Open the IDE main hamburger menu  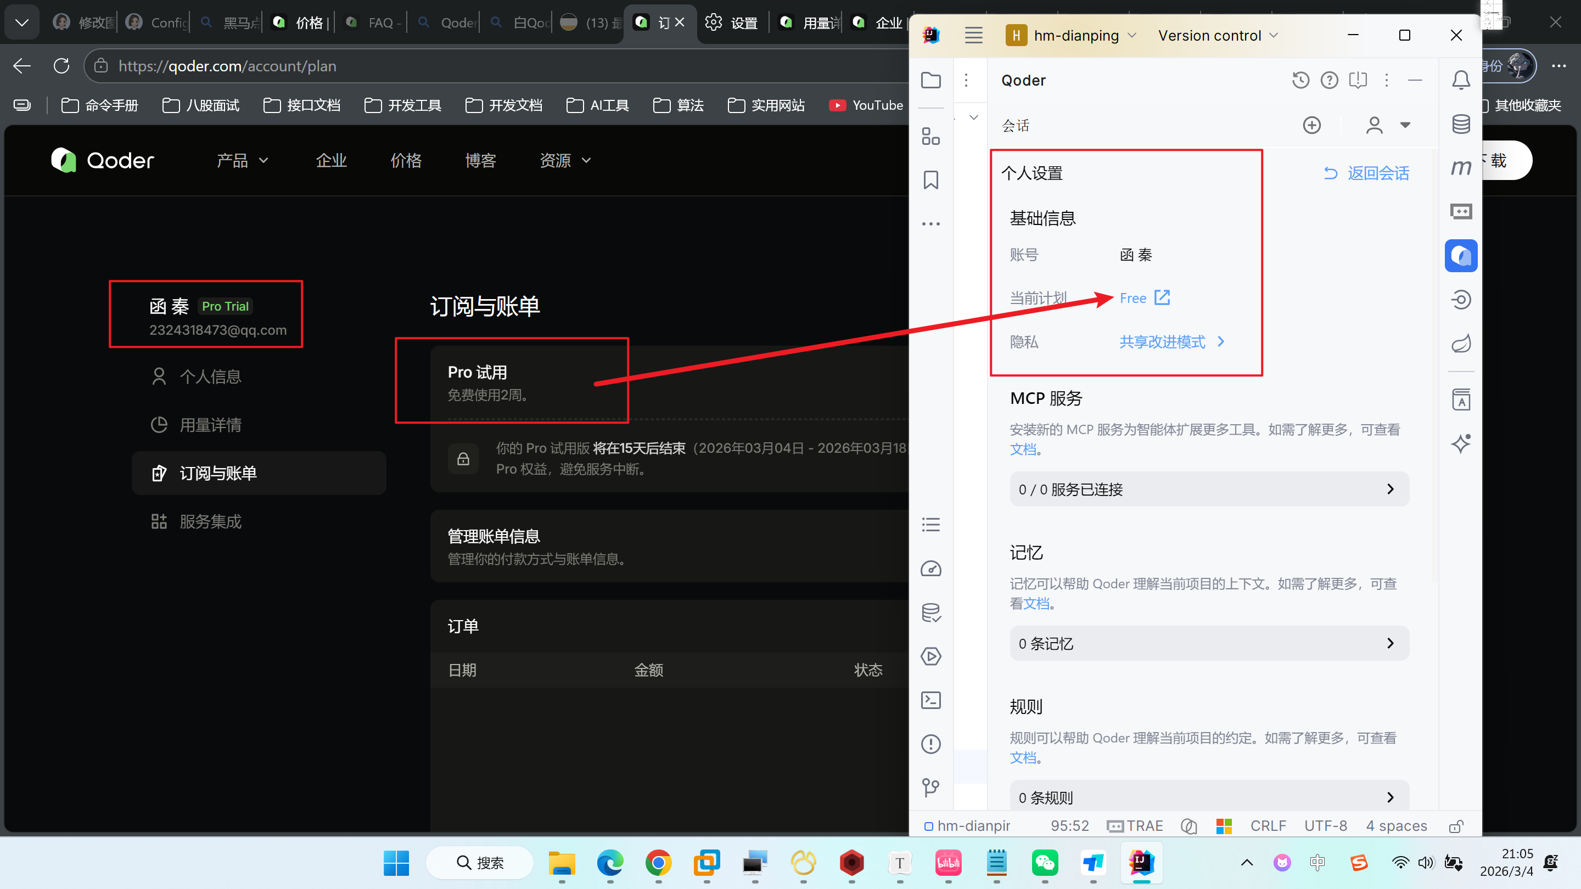(x=973, y=35)
